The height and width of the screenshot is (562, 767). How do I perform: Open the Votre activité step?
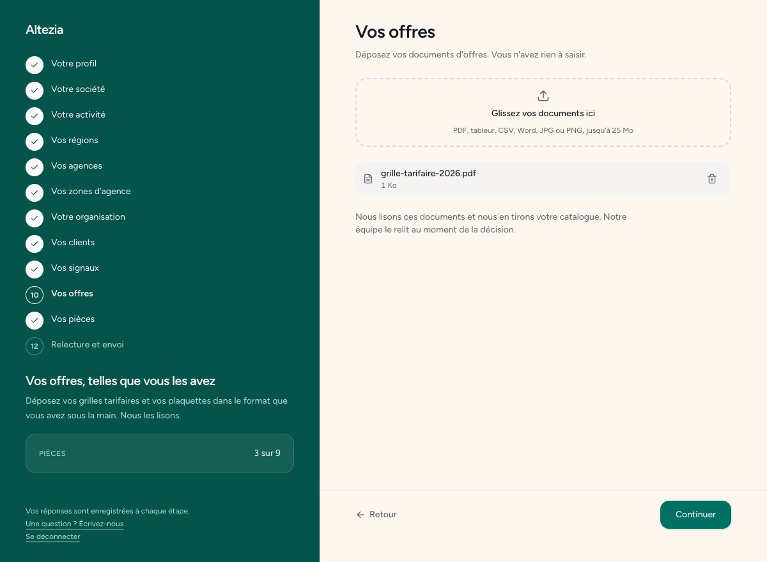(78, 115)
